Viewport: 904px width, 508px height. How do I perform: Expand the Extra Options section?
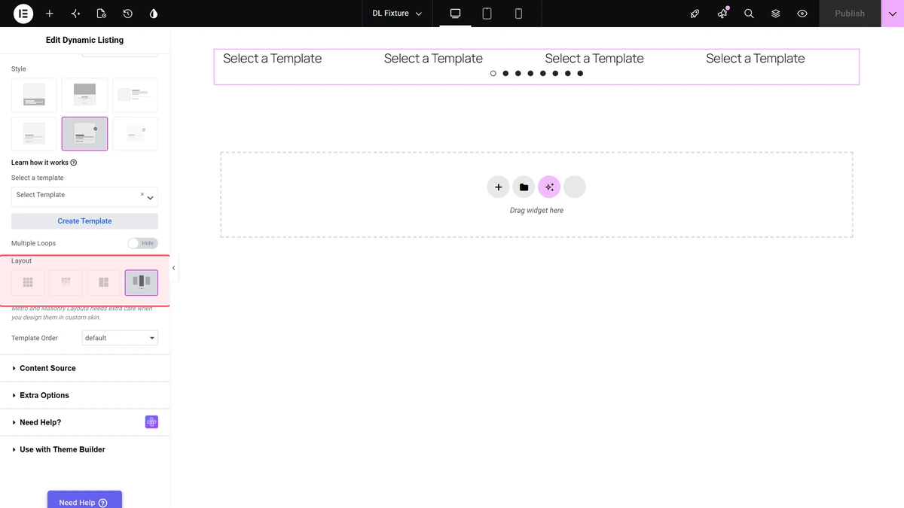(x=84, y=395)
